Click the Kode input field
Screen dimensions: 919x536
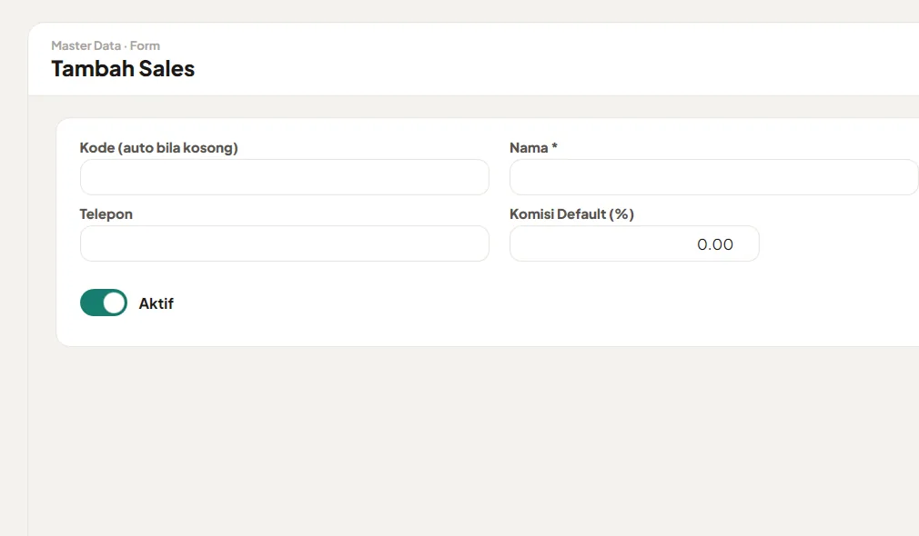(285, 177)
